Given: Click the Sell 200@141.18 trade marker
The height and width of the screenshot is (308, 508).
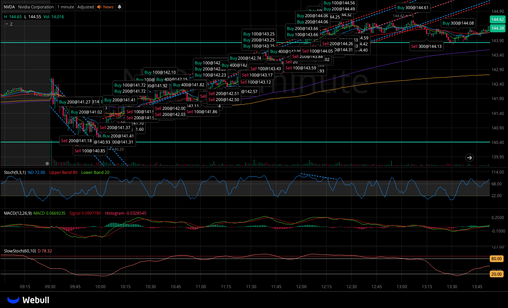Looking at the screenshot, I should point(77,141).
